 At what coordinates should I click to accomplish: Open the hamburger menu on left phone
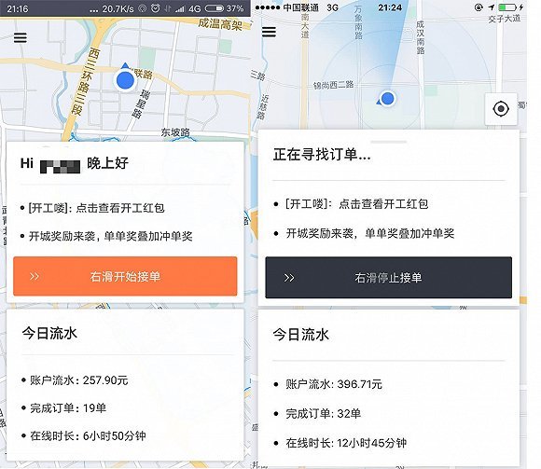21,37
